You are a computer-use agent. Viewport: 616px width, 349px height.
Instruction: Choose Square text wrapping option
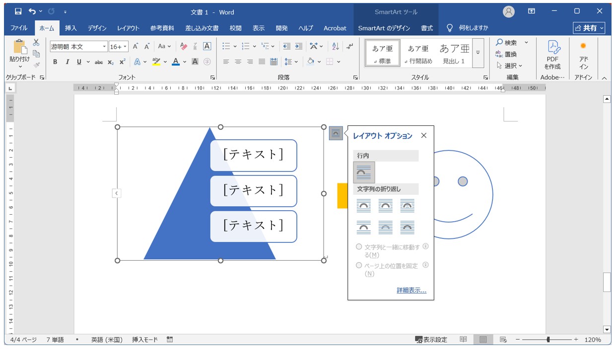(364, 206)
